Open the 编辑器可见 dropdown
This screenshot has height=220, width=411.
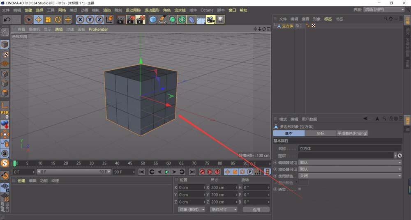[350, 163]
